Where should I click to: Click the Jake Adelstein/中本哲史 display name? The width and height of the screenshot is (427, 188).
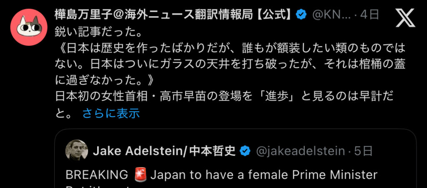(x=164, y=151)
